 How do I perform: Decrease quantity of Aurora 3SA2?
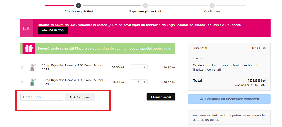[x=133, y=67]
